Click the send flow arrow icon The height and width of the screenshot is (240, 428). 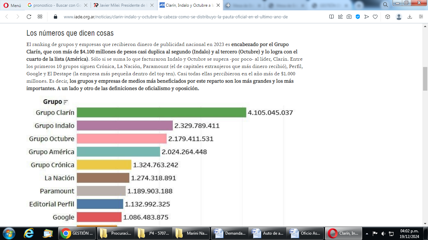[366, 17]
